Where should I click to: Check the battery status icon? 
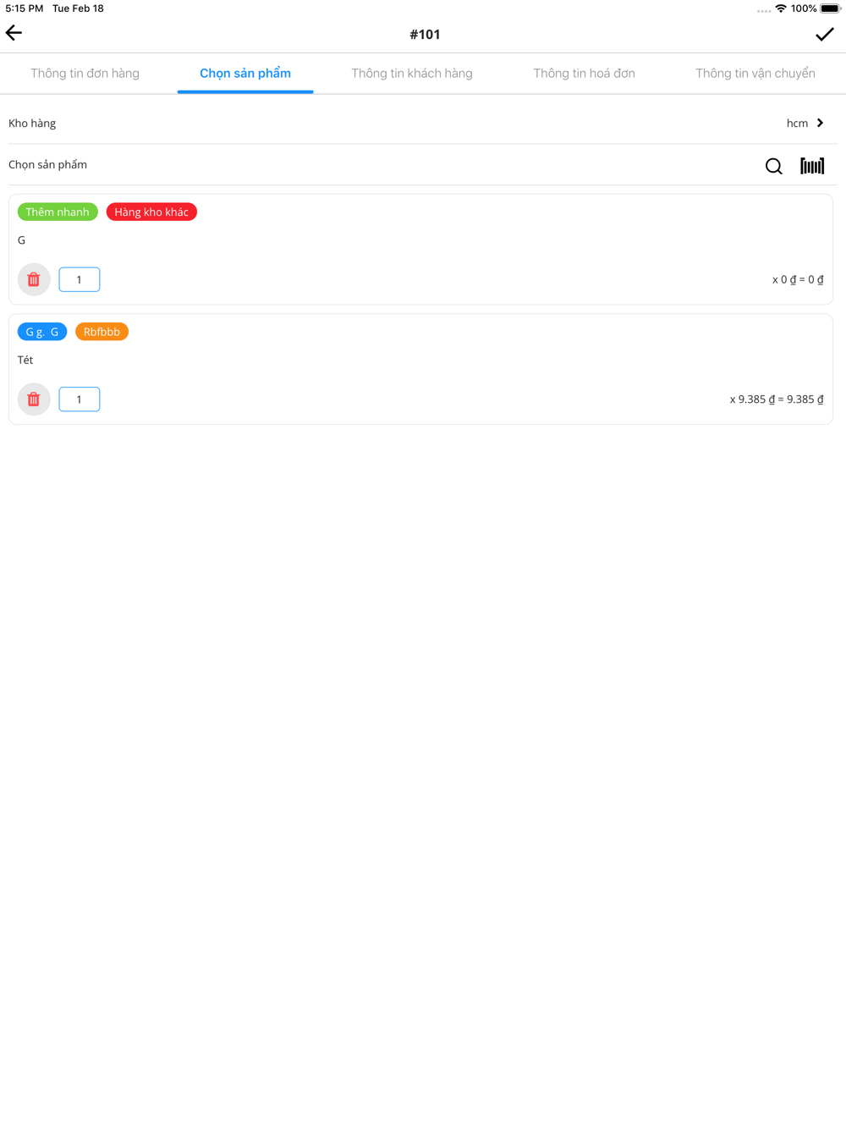[x=830, y=8]
